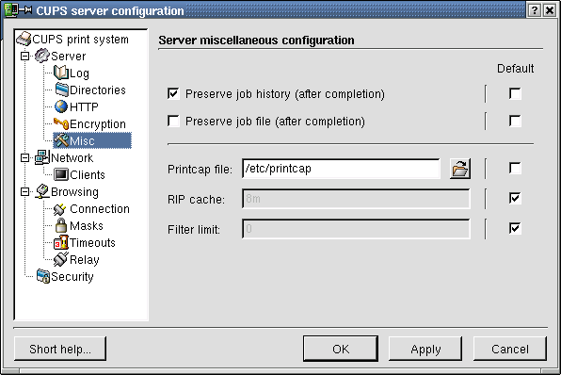Screen dimensions: 561x375
Task: Collapse the Network tree node
Action: click(24, 158)
